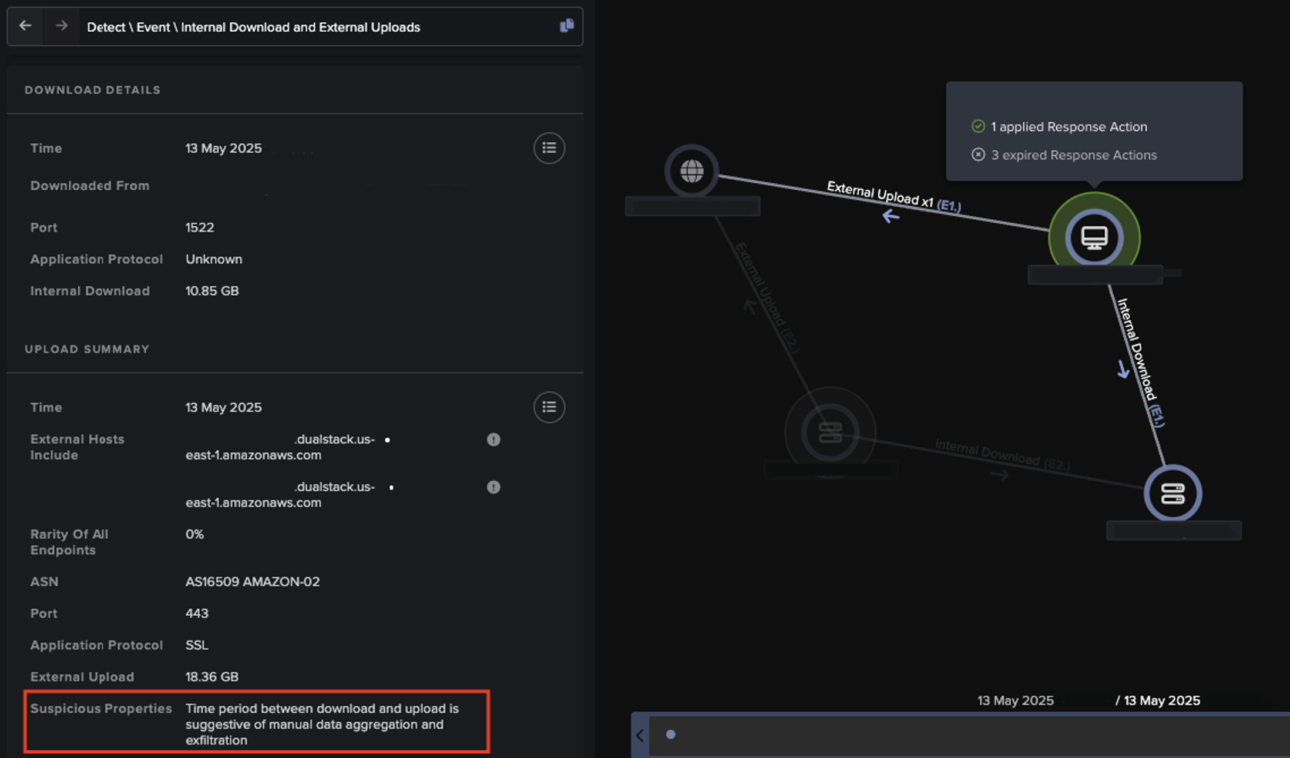
Task: Go forward with the right arrow
Action: click(61, 26)
